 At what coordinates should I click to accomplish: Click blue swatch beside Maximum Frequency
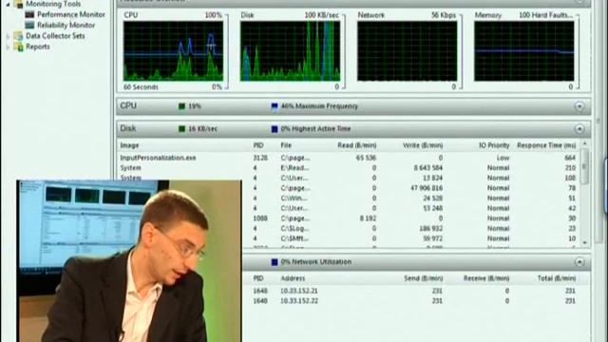pyautogui.click(x=275, y=106)
